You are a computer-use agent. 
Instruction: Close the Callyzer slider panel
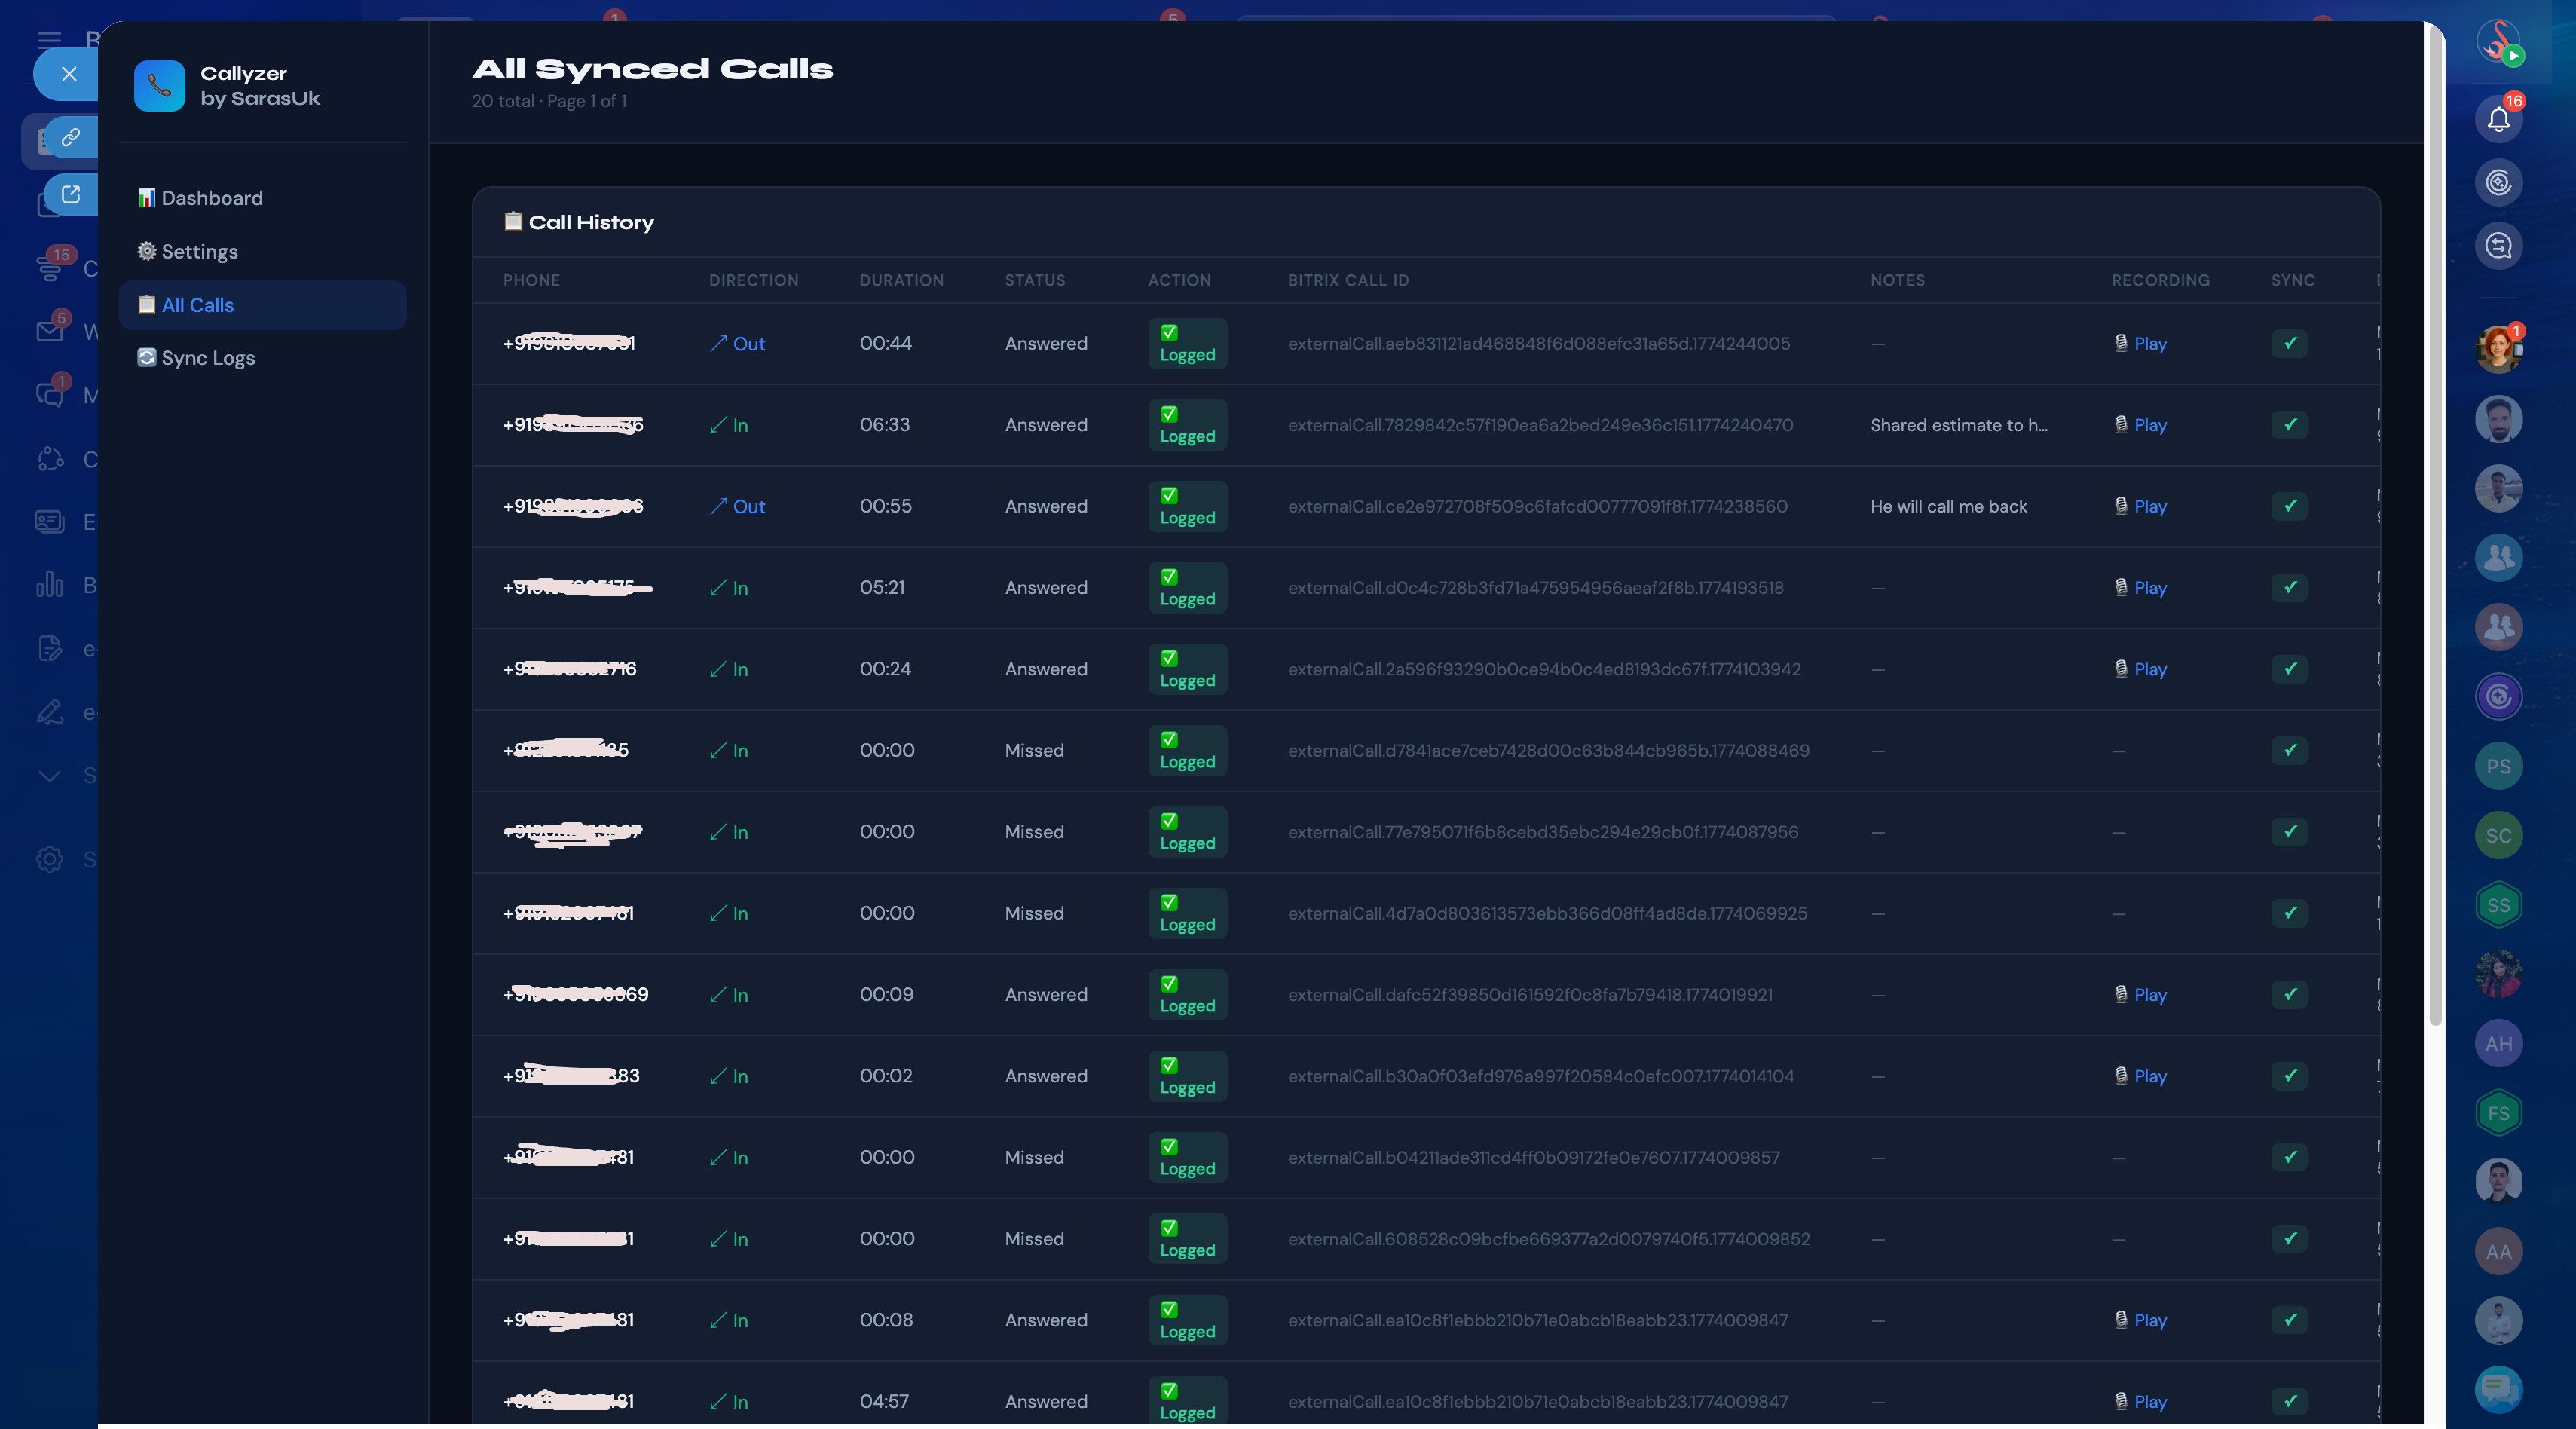click(x=68, y=74)
